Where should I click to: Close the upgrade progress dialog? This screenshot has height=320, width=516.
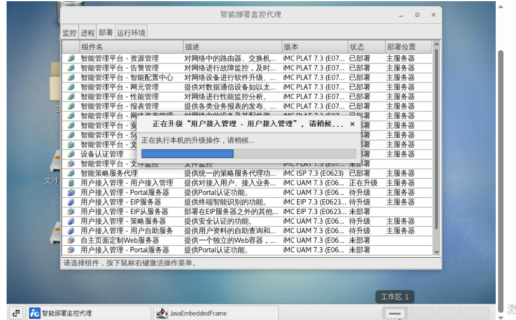tap(352, 124)
